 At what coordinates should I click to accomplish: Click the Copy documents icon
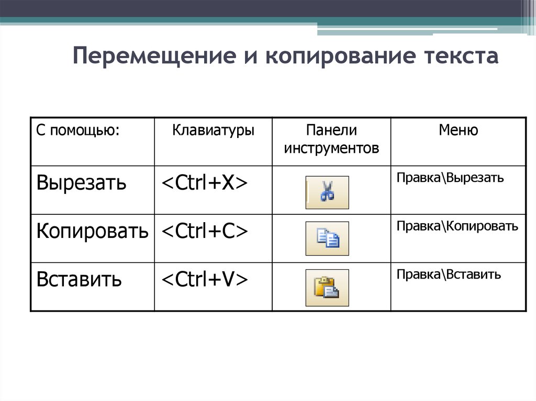[327, 238]
